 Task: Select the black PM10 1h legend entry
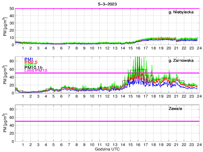click(34, 67)
